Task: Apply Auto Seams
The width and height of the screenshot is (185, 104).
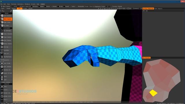Action: click(6, 40)
